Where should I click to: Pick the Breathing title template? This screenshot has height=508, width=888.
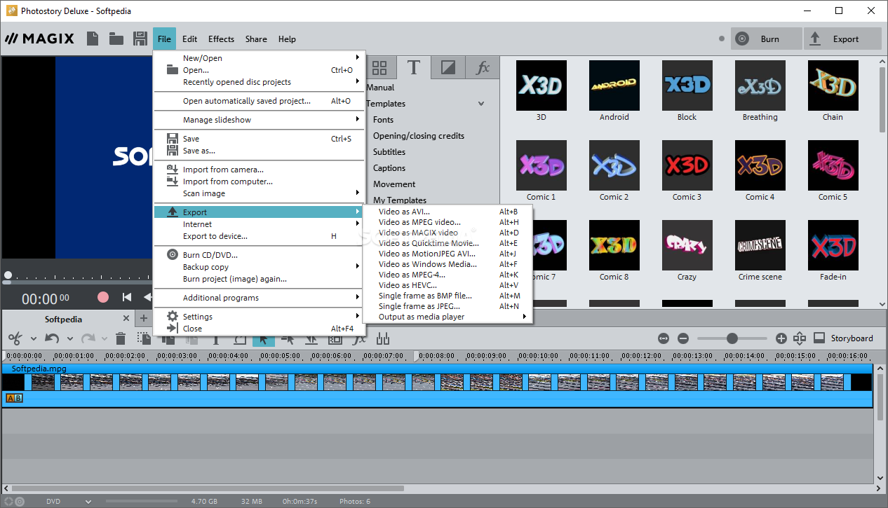(x=760, y=90)
